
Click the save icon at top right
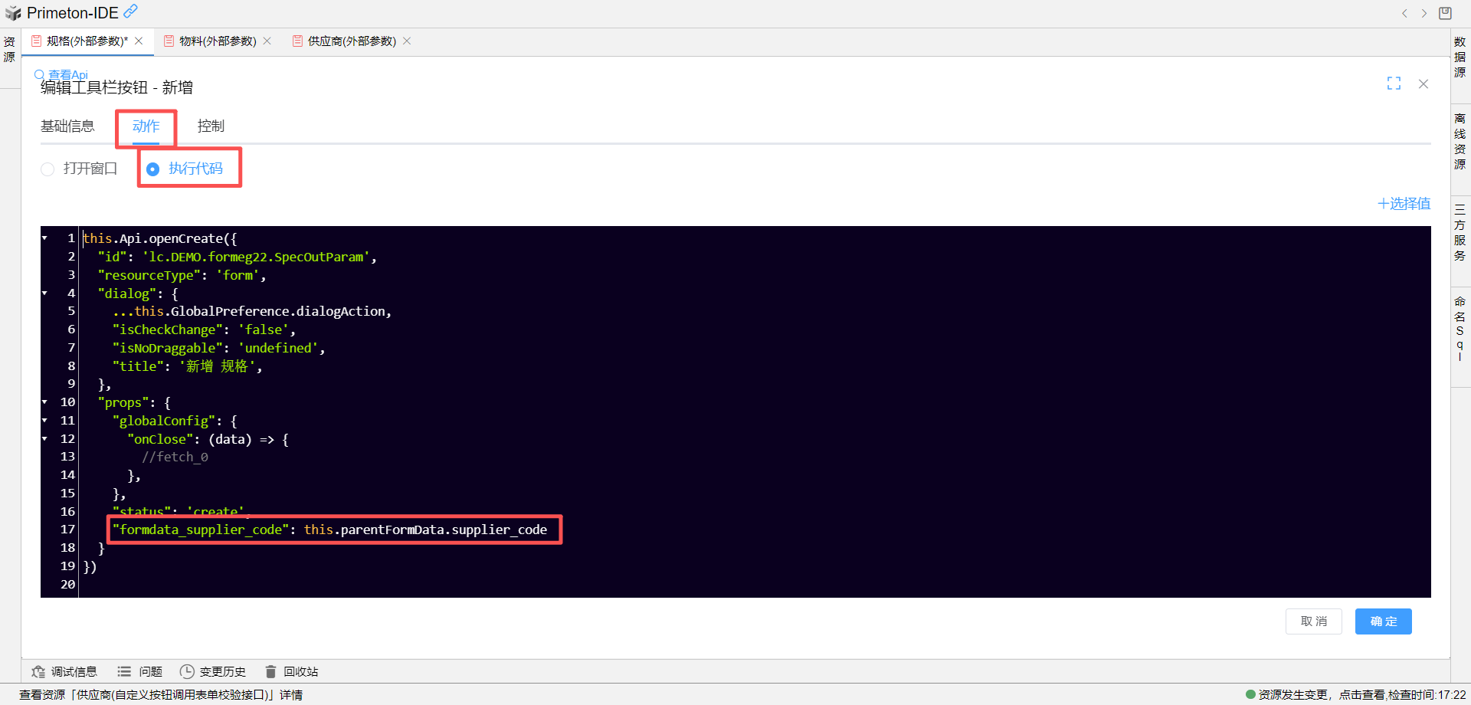1445,13
